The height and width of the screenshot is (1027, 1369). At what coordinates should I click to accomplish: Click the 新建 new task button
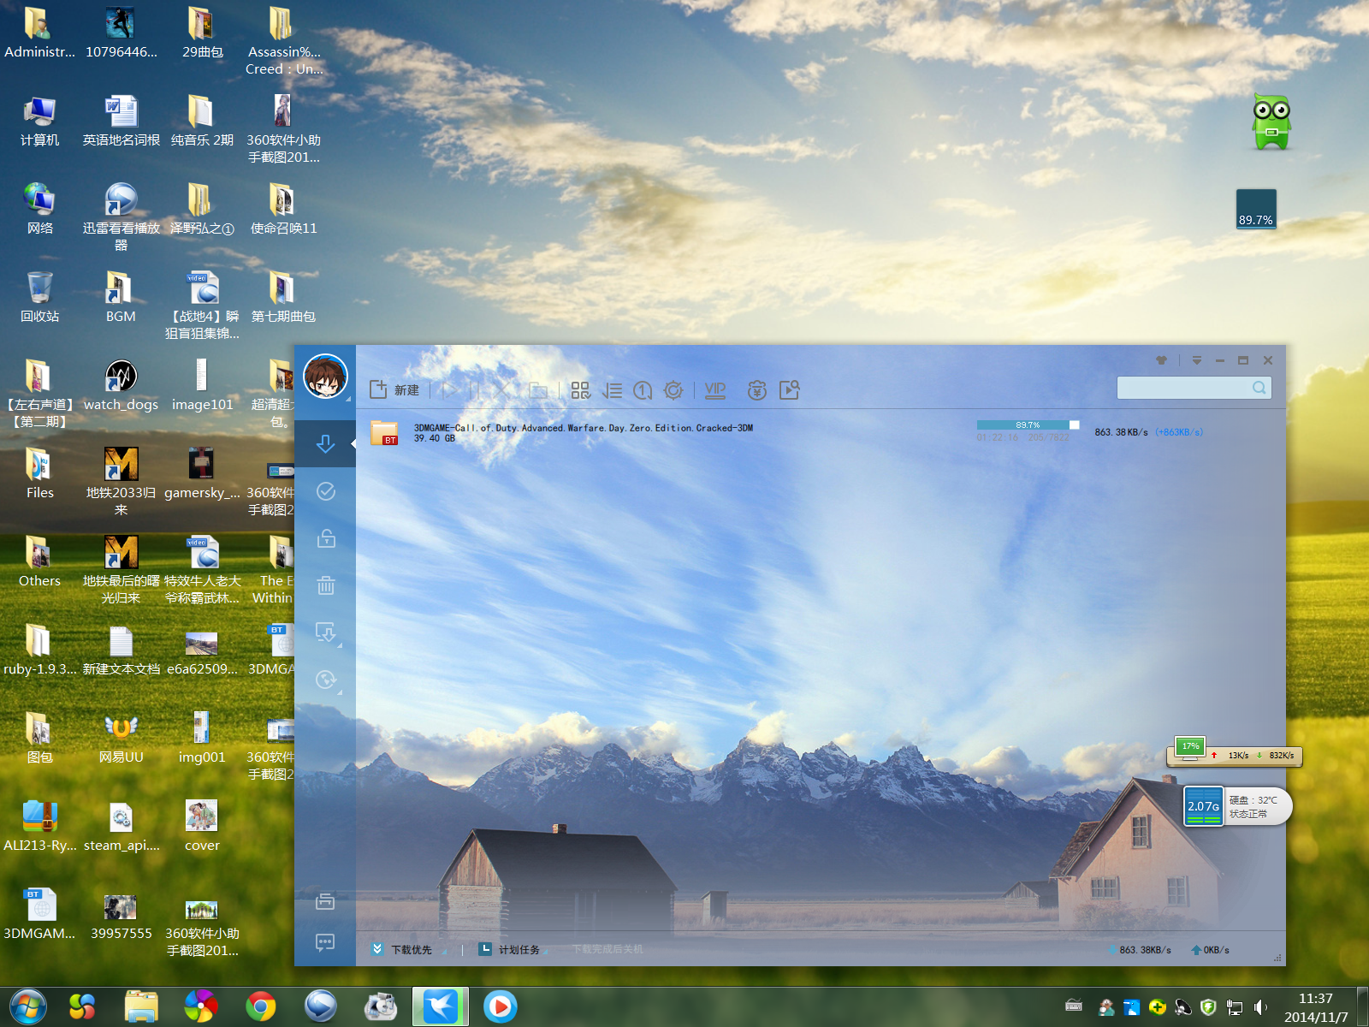tap(394, 390)
